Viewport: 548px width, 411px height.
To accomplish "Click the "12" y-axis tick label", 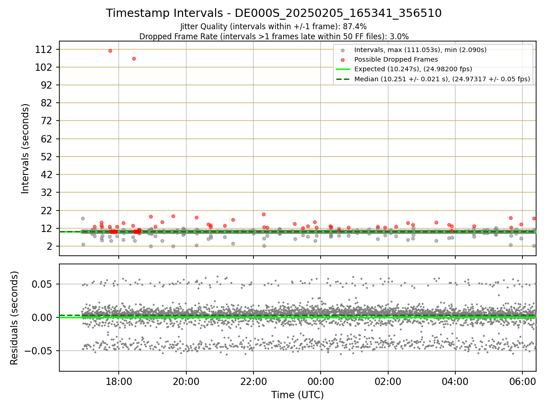I will click(47, 228).
